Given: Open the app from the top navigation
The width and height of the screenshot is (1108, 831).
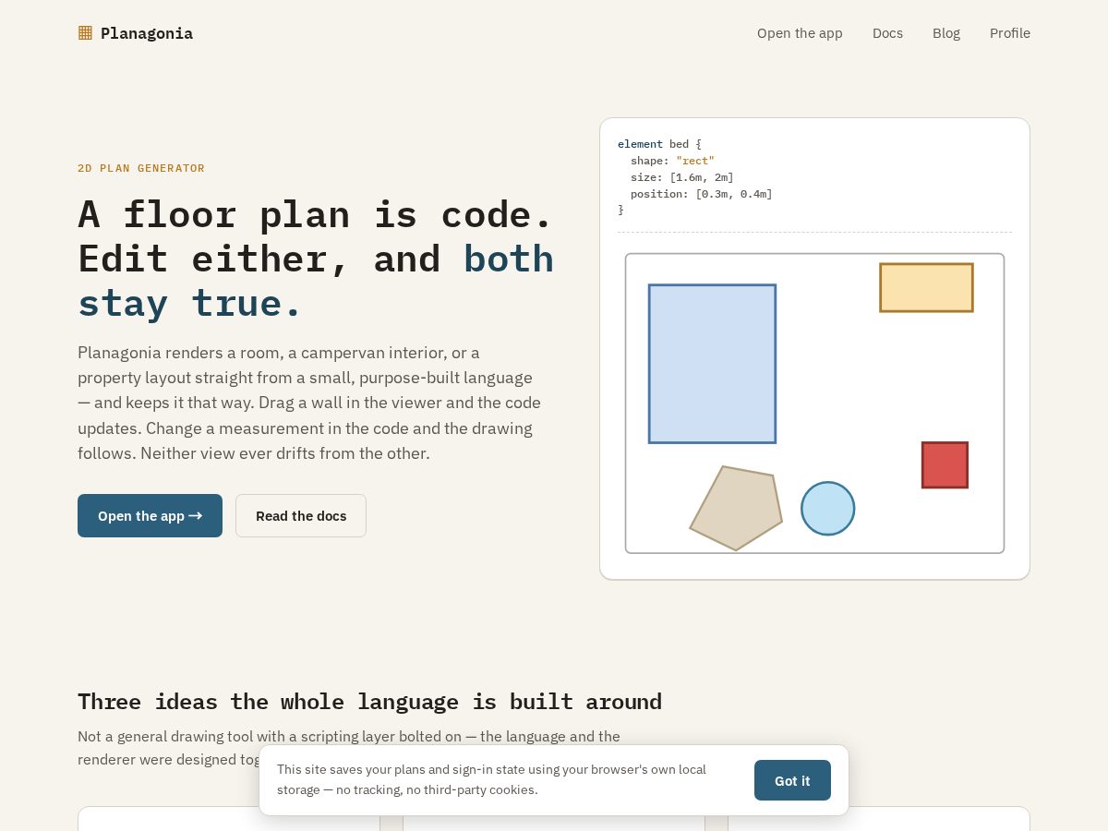Looking at the screenshot, I should point(800,33).
